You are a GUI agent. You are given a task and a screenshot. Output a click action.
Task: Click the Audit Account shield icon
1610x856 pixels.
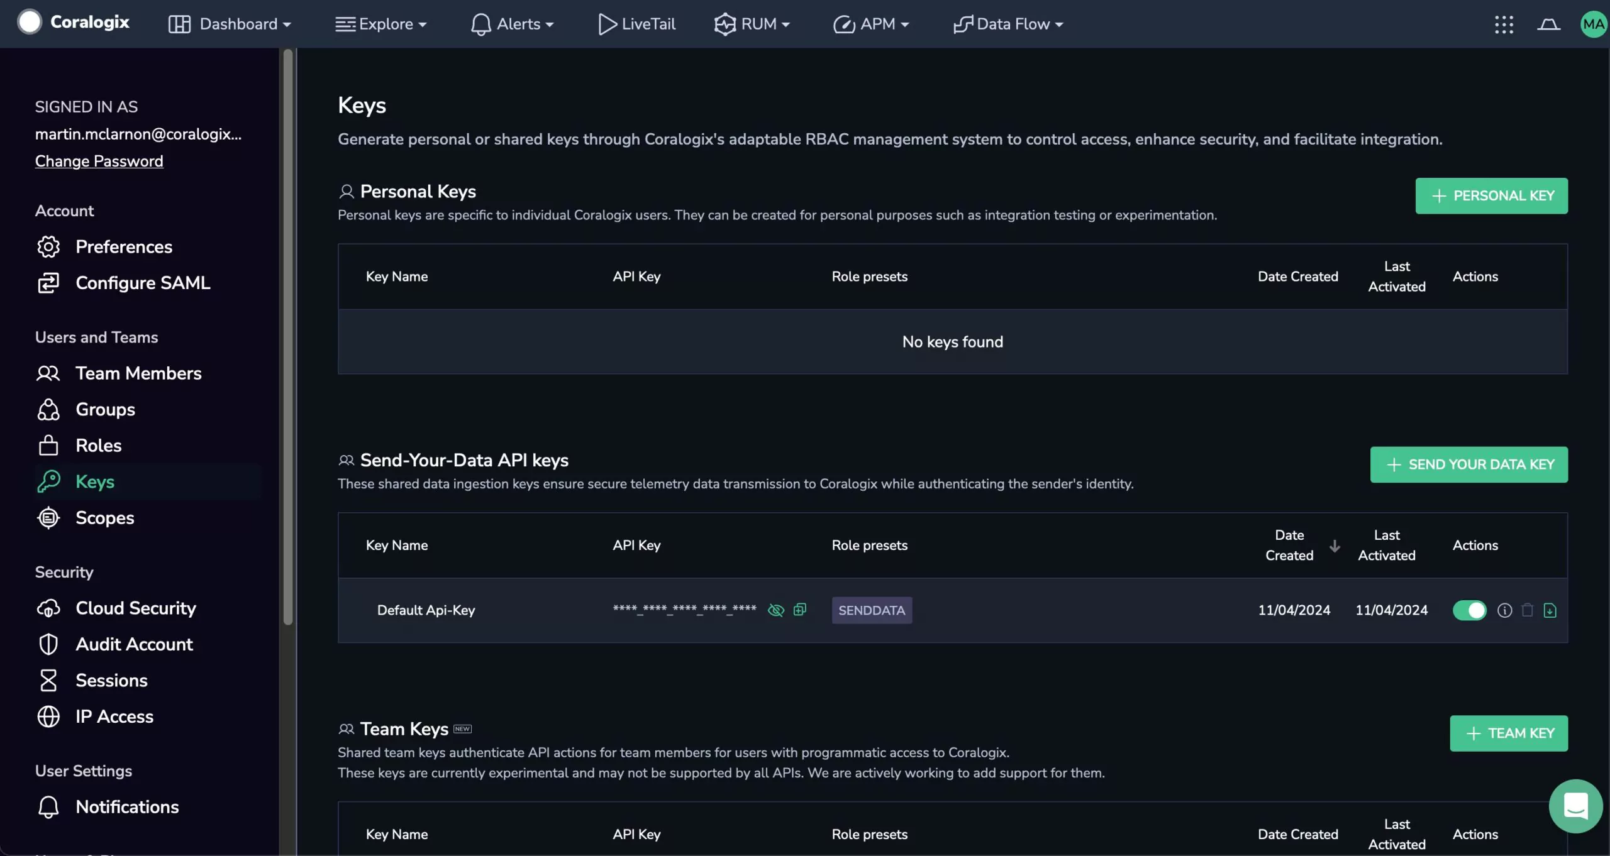[48, 645]
